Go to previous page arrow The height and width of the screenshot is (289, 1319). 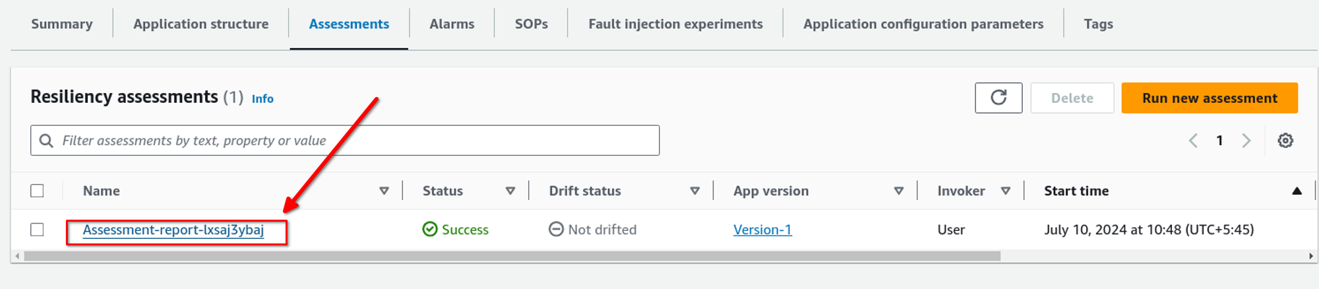[1193, 141]
